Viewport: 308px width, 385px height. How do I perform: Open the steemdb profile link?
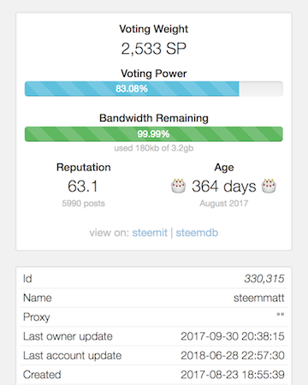197,233
